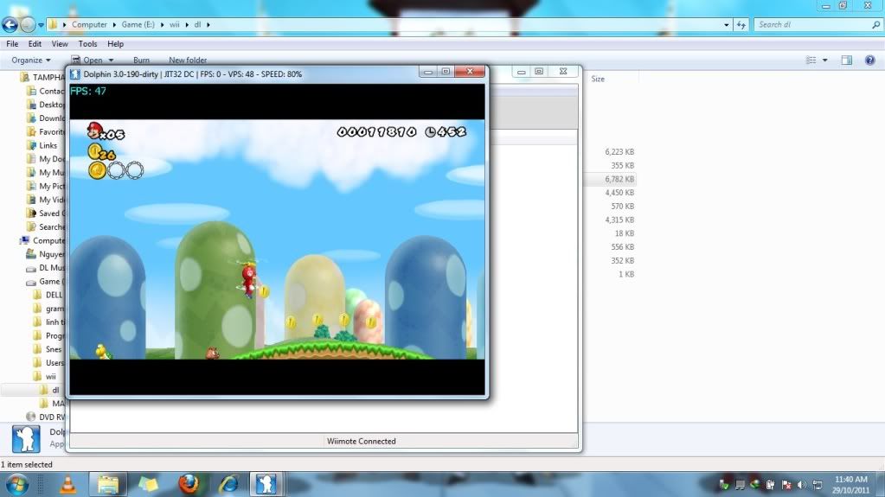Open the Help menu
The height and width of the screenshot is (497, 885).
click(x=115, y=43)
